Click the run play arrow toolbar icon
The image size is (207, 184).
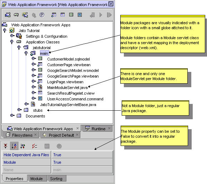click(101, 15)
